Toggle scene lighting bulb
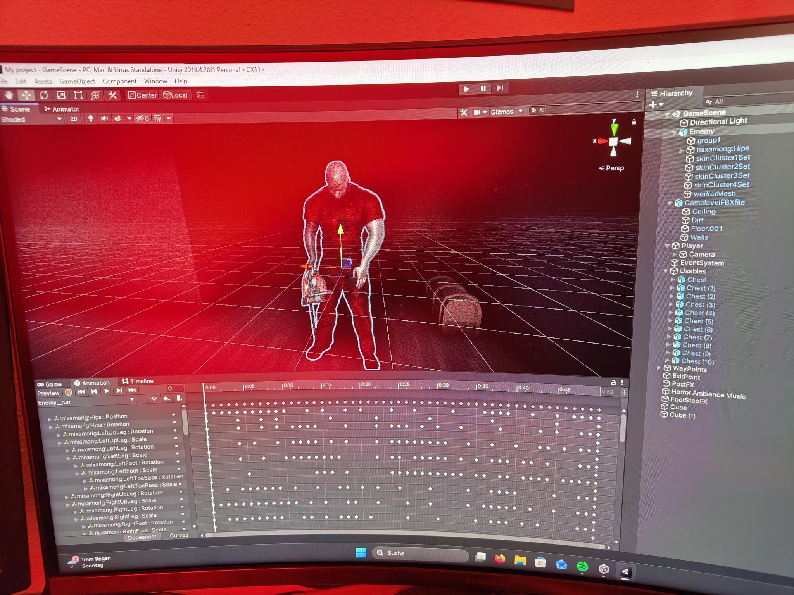Viewport: 794px width, 595px height. [90, 119]
